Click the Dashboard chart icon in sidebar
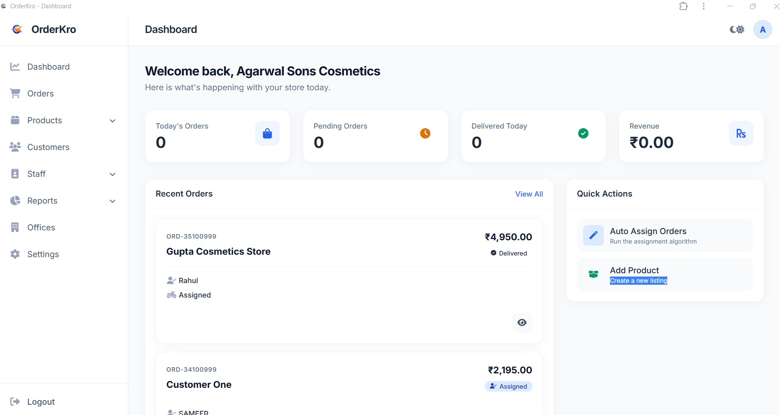Image resolution: width=780 pixels, height=415 pixels. coord(15,66)
